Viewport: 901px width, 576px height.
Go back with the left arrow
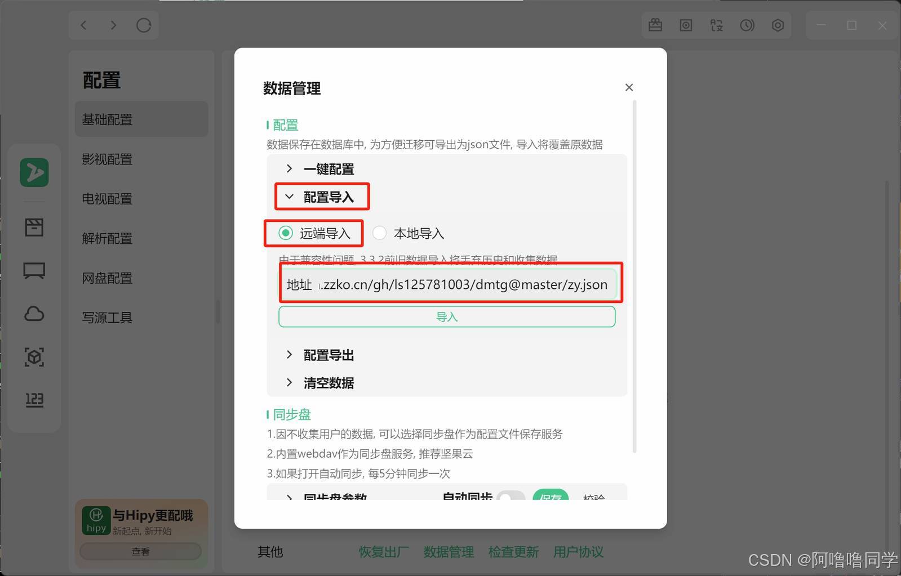pos(84,25)
